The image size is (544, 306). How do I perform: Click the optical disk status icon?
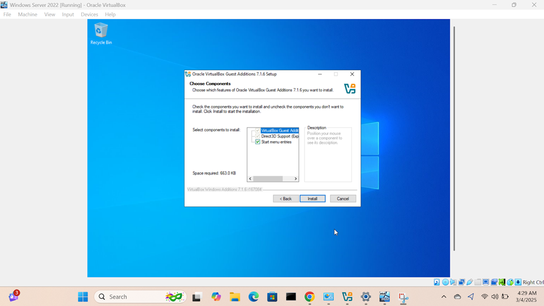(x=445, y=282)
